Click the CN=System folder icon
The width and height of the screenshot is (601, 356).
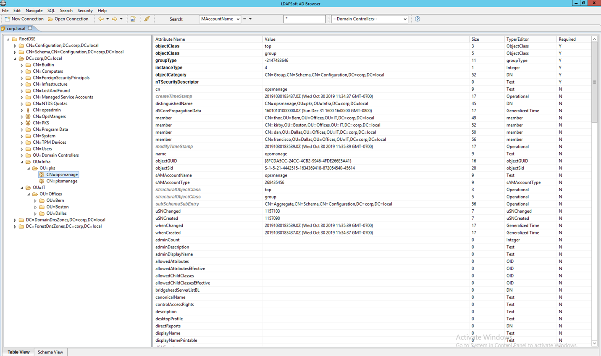click(28, 136)
